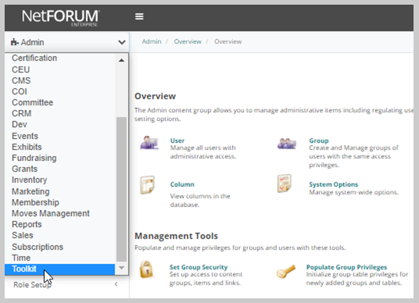Select COI from the module list
Viewport: 419px width, 303px height.
pos(19,91)
